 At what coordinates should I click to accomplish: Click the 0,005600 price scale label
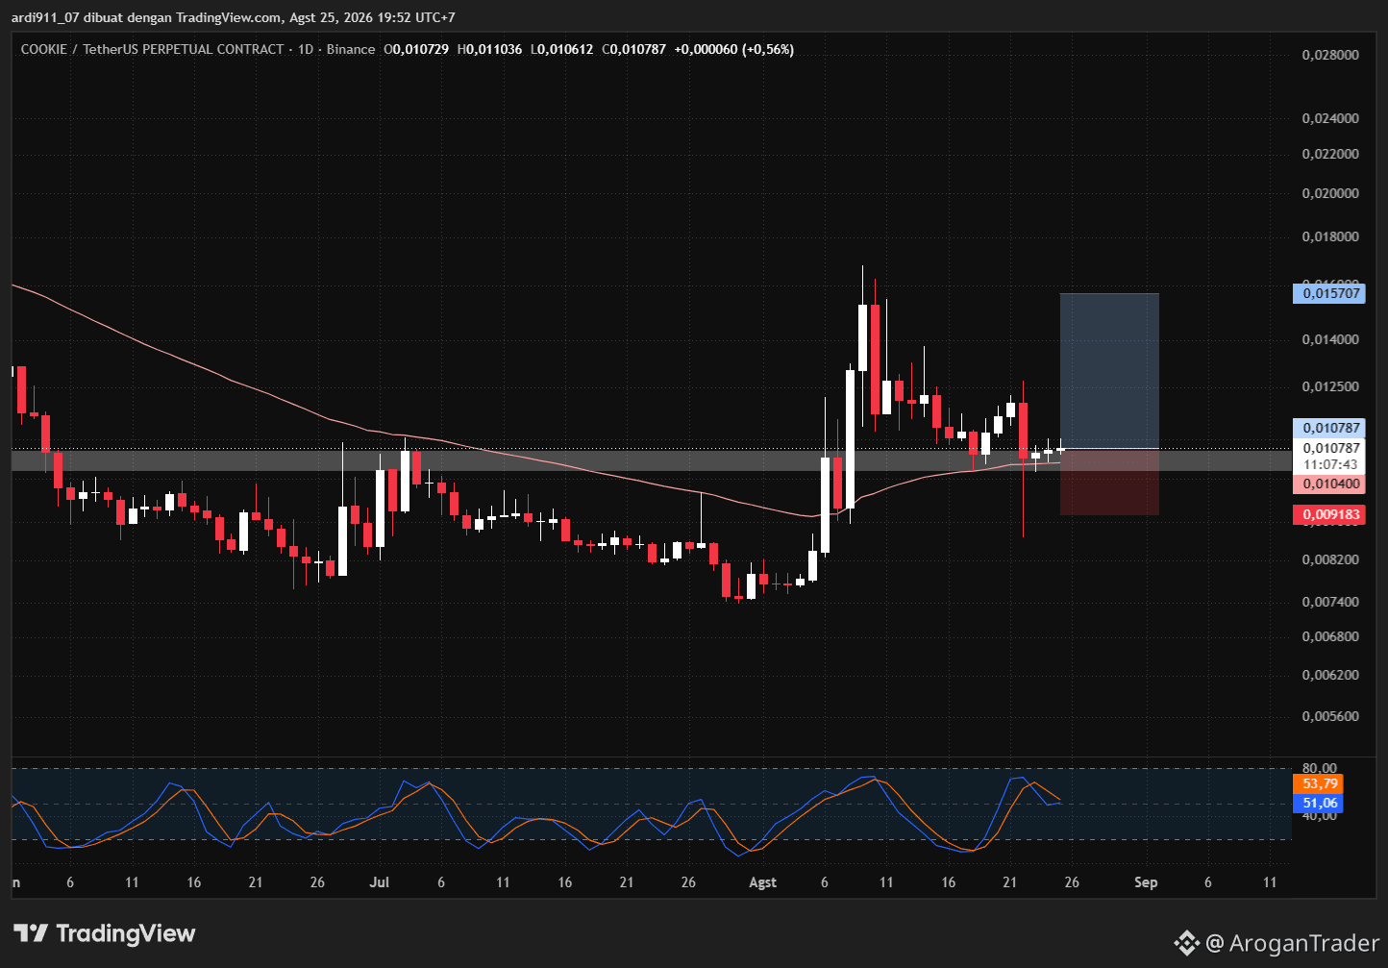click(1330, 716)
